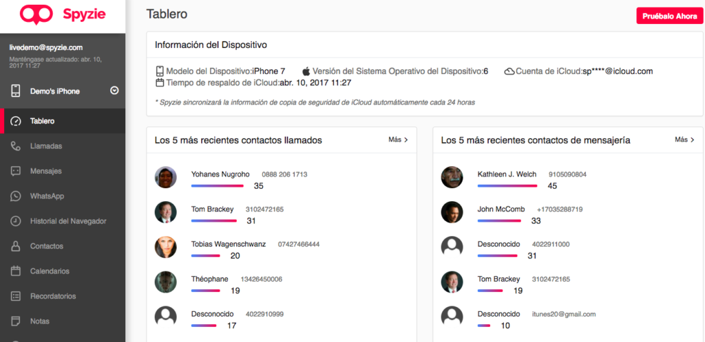
Task: Open the Mensajes menu item
Action: [63, 171]
